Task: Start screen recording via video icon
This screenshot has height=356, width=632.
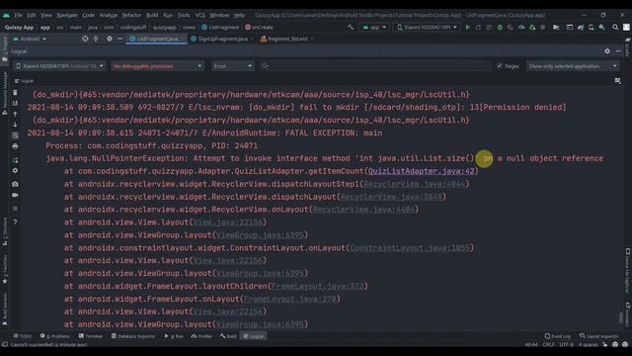Action: [x=16, y=195]
